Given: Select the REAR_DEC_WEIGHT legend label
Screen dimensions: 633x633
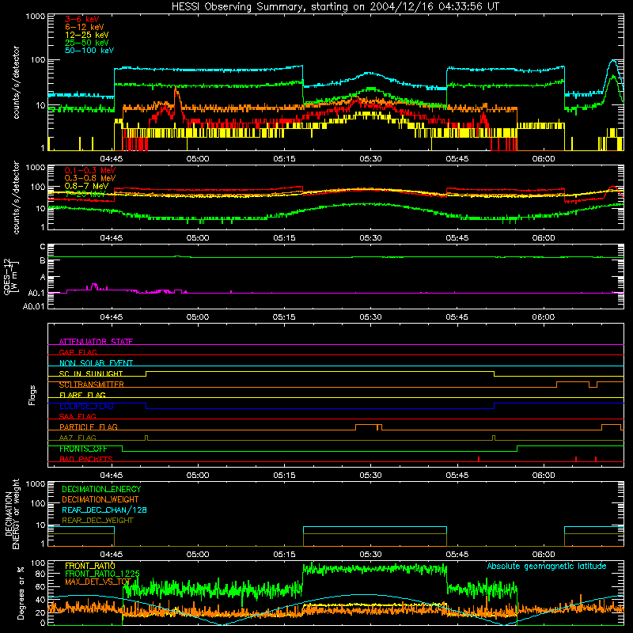Looking at the screenshot, I should point(97,521).
